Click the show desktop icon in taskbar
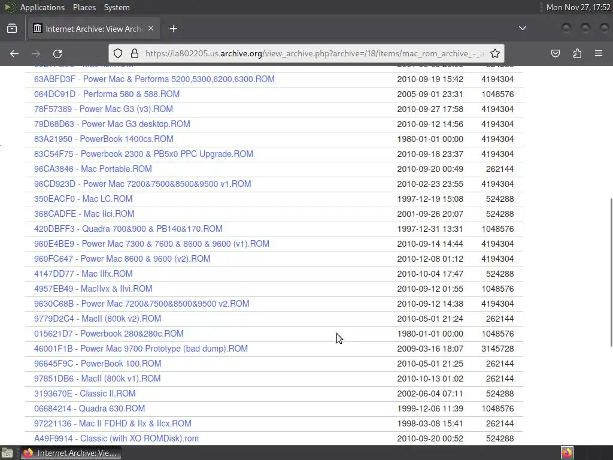This screenshot has width=613, height=460. pos(7,453)
